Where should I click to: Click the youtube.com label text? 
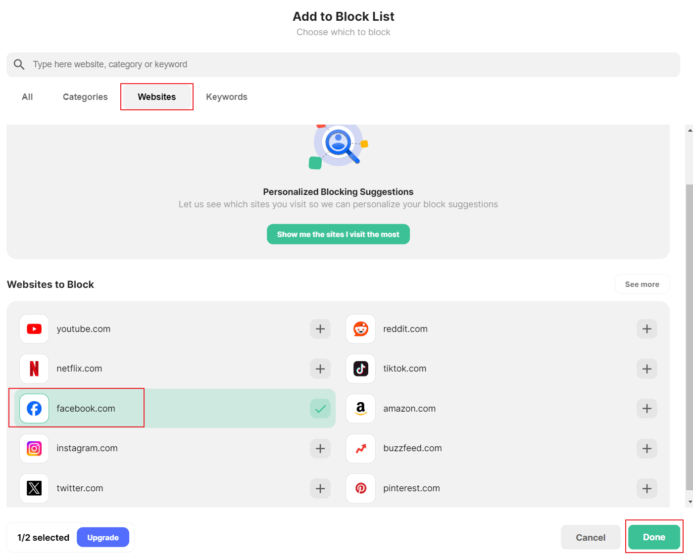click(x=84, y=329)
